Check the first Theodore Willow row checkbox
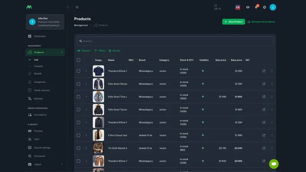 78,71
